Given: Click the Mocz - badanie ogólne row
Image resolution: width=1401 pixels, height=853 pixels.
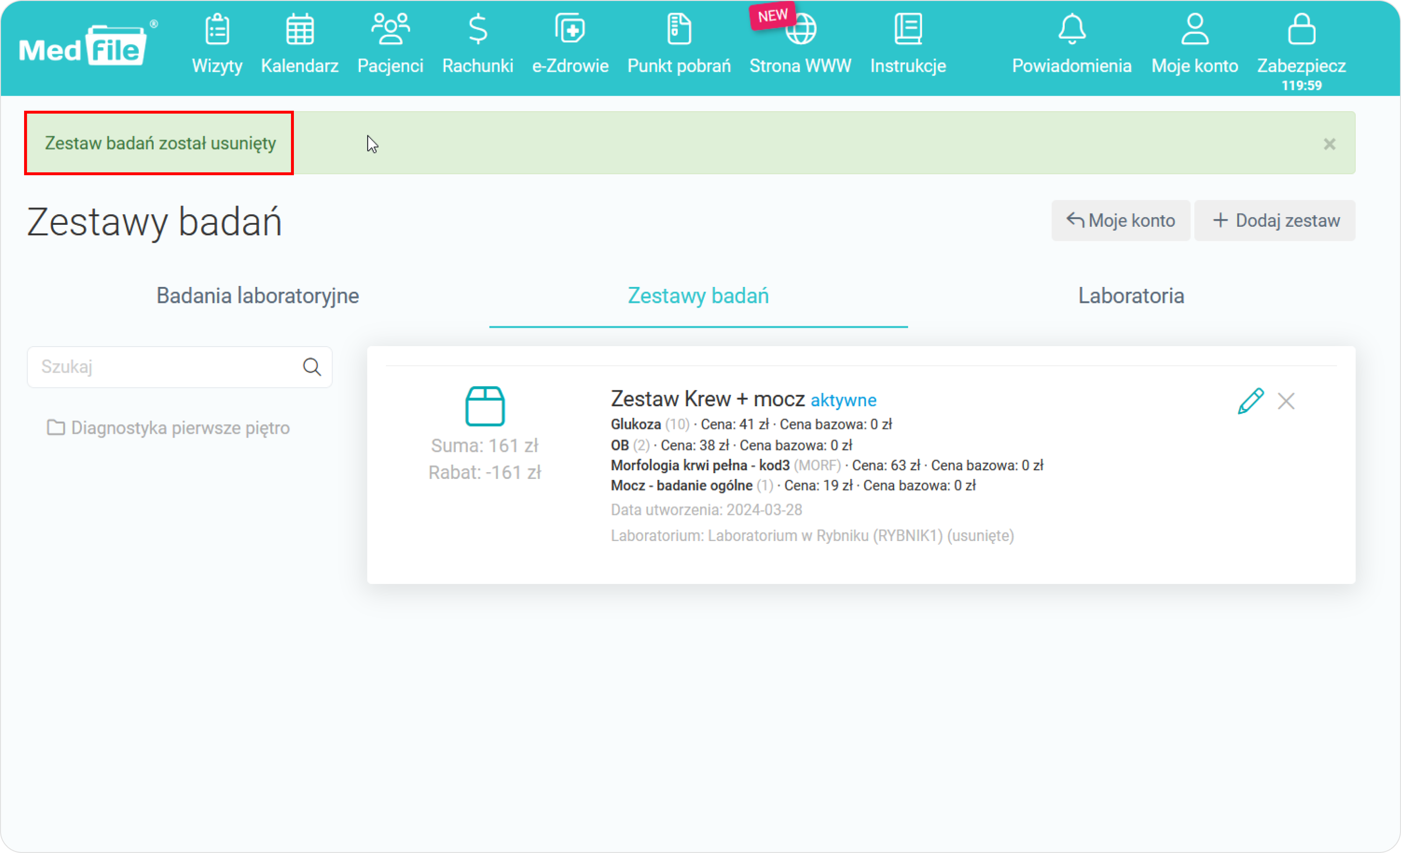Looking at the screenshot, I should click(x=793, y=486).
